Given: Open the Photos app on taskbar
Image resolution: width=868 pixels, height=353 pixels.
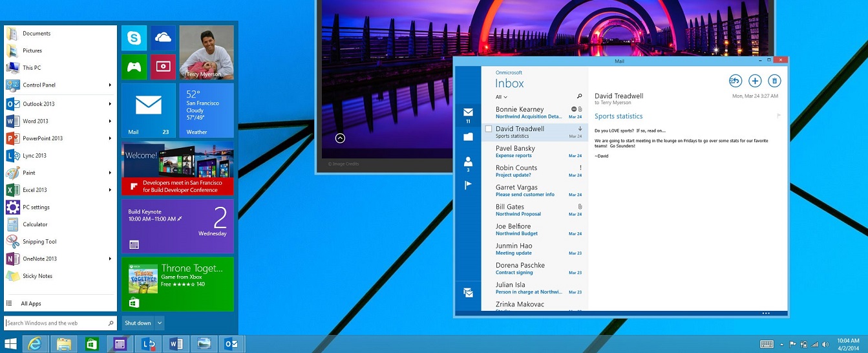Looking at the screenshot, I should tap(204, 344).
